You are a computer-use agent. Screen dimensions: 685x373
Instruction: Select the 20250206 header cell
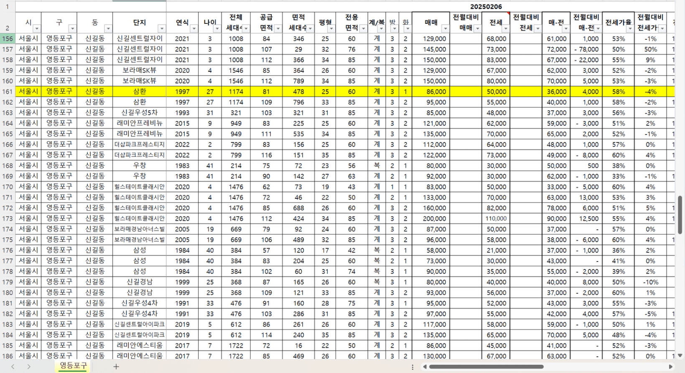pyautogui.click(x=486, y=7)
